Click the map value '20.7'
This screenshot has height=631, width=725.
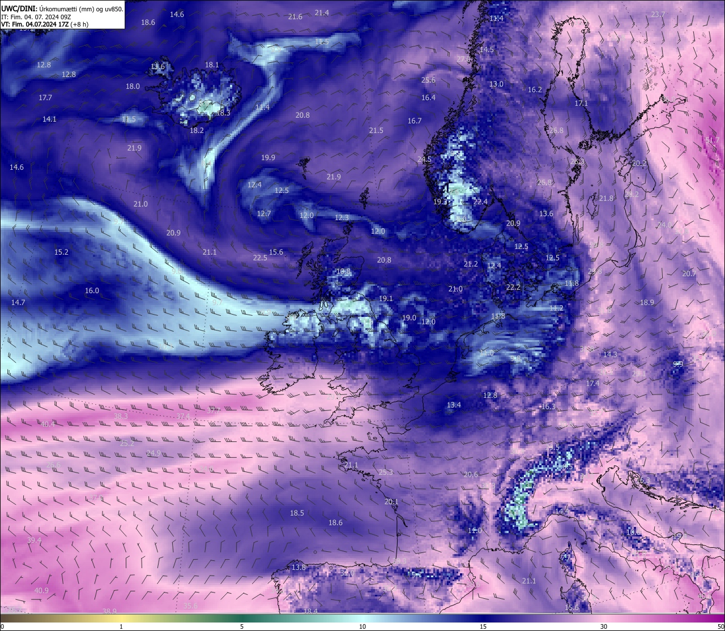(689, 273)
